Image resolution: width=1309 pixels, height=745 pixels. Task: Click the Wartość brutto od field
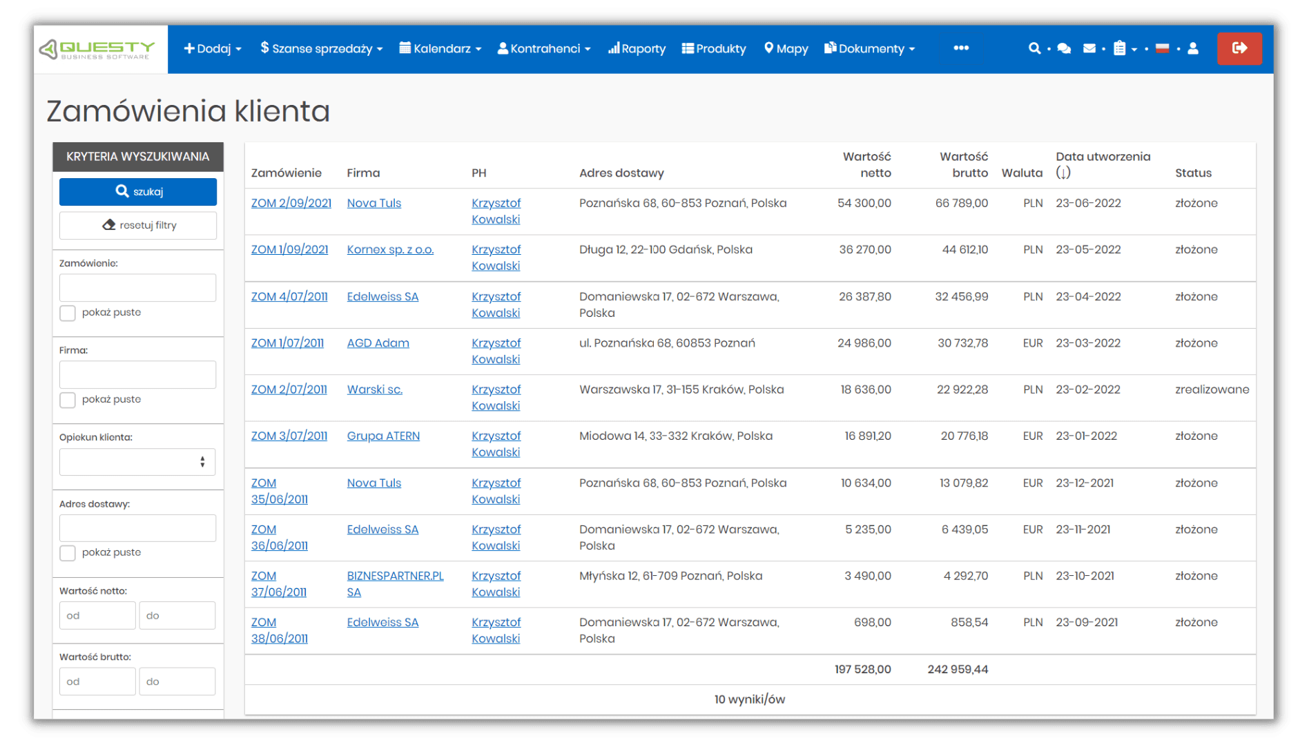point(97,681)
